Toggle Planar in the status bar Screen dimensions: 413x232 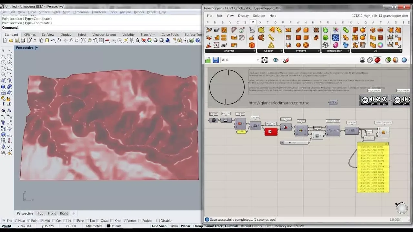click(x=186, y=226)
